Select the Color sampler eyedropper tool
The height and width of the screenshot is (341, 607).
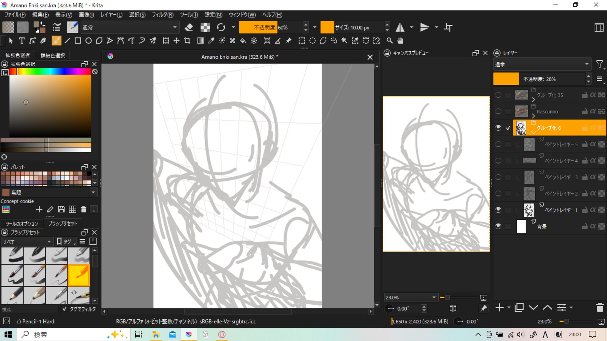tap(211, 41)
